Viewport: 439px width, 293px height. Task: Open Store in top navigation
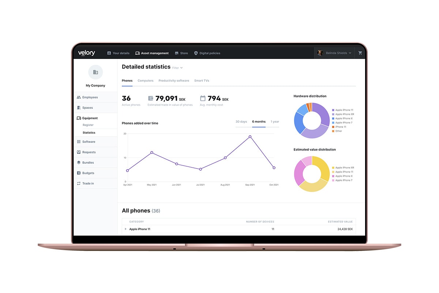pos(181,53)
